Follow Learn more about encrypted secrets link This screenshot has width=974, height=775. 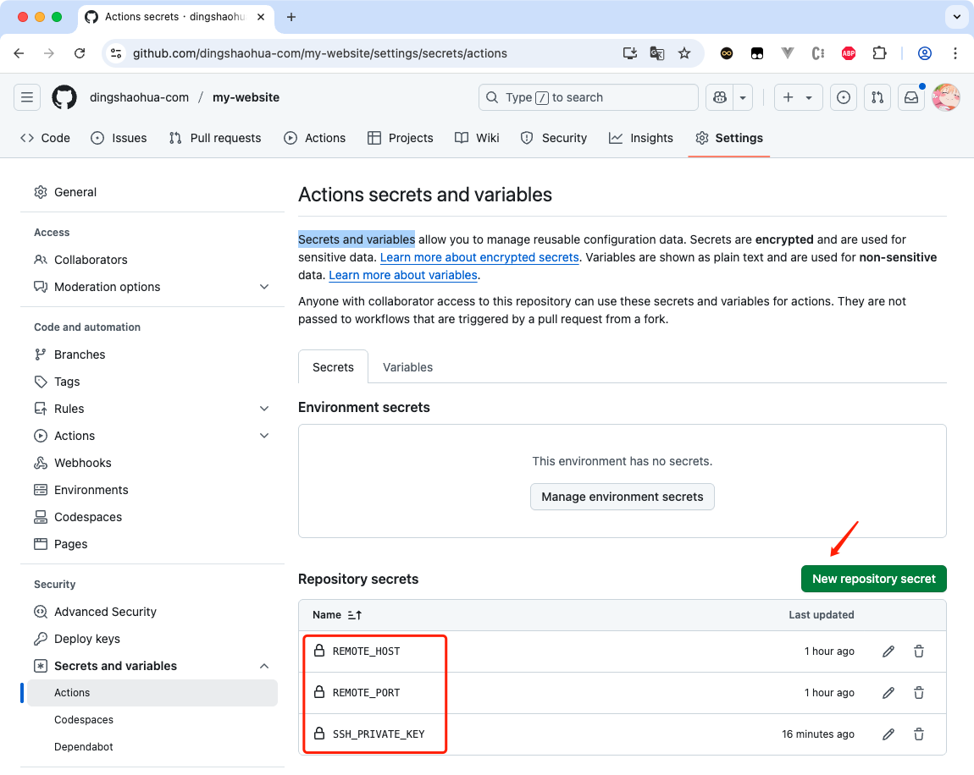coord(479,257)
